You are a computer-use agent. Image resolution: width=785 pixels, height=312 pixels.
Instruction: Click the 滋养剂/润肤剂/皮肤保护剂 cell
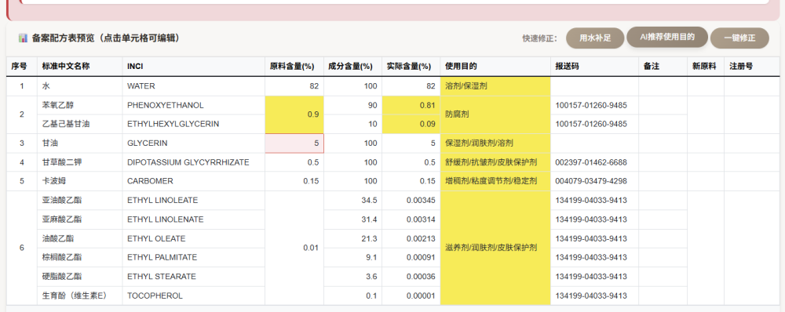coord(495,248)
